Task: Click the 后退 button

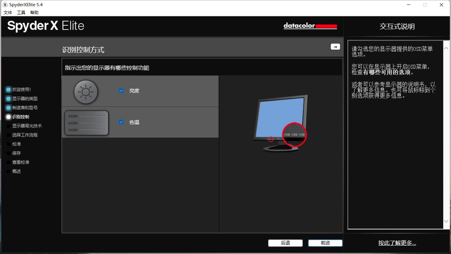Action: (285, 243)
